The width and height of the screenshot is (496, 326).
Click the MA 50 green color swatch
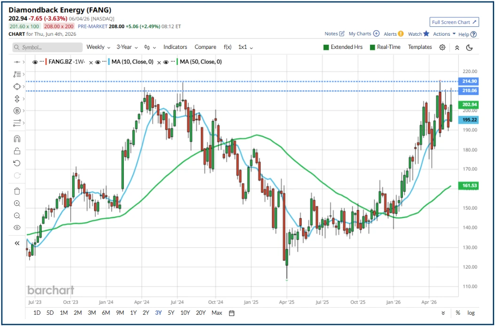(x=177, y=62)
